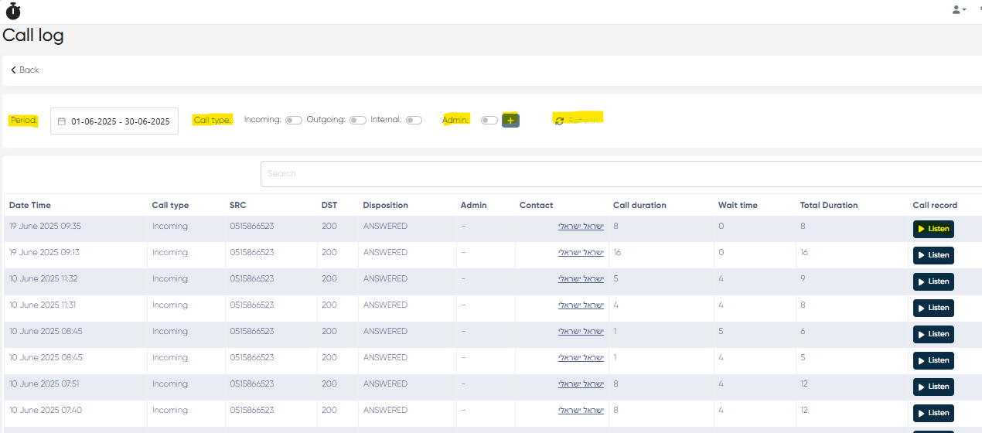Enable the Outgoing call type toggle
Screen dimensions: 982x433
point(357,120)
